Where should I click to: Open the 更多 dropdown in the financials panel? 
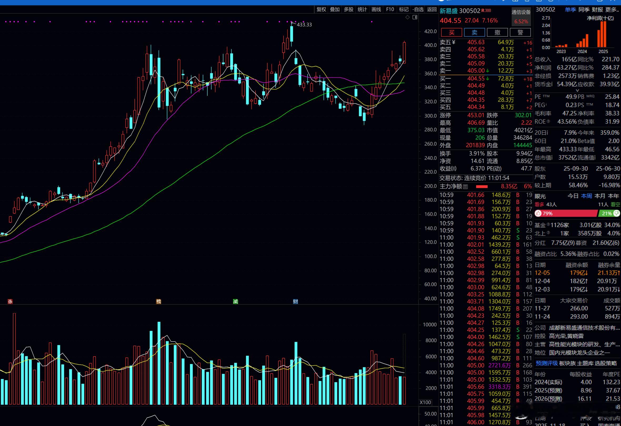tap(612, 10)
